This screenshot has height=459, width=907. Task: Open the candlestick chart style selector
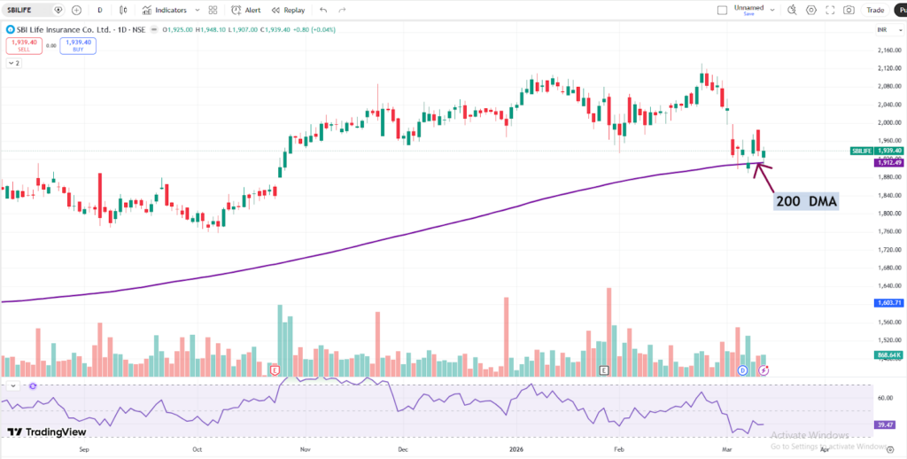coord(121,11)
